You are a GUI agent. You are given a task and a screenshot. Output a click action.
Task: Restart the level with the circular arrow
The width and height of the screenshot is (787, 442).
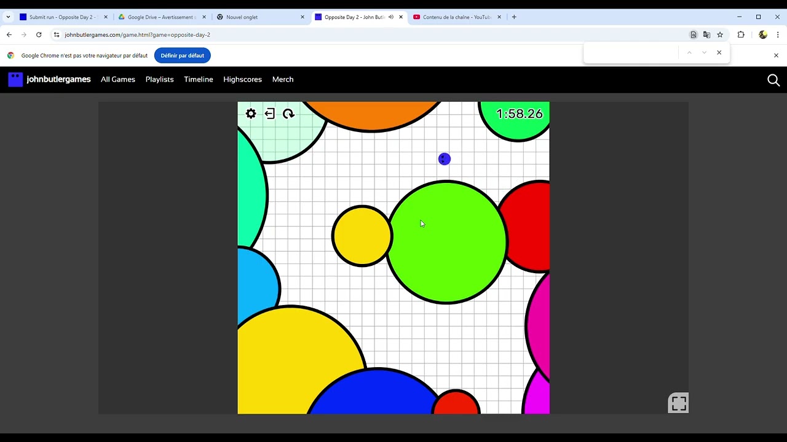[288, 114]
